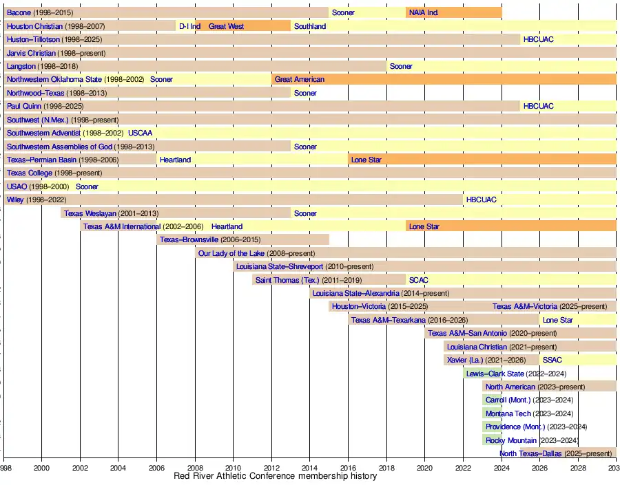Click Sooner in the Langston row

click(401, 66)
